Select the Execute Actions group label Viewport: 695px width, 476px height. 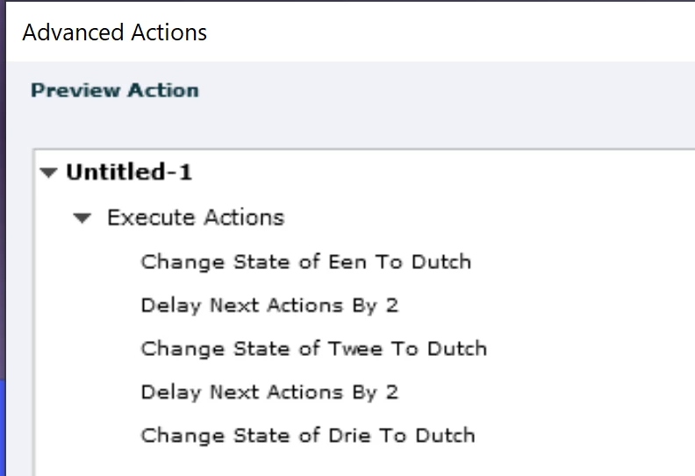(x=196, y=217)
